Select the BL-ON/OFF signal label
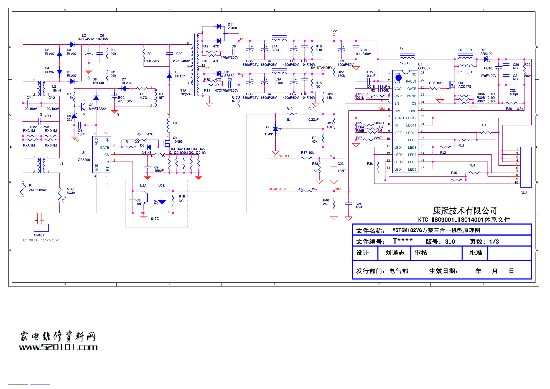 coord(281,156)
